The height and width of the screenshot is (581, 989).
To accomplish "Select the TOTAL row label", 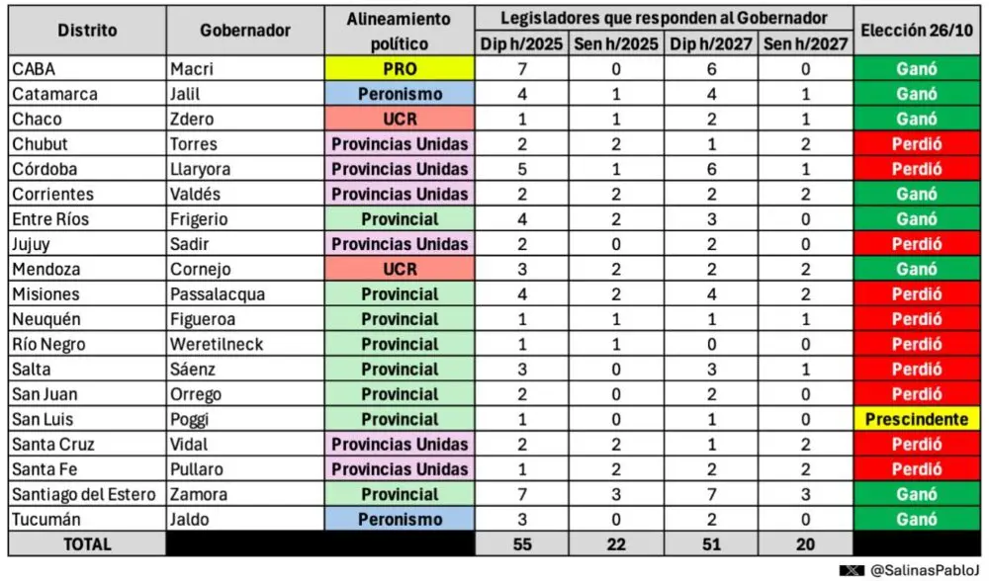I will coord(87,543).
